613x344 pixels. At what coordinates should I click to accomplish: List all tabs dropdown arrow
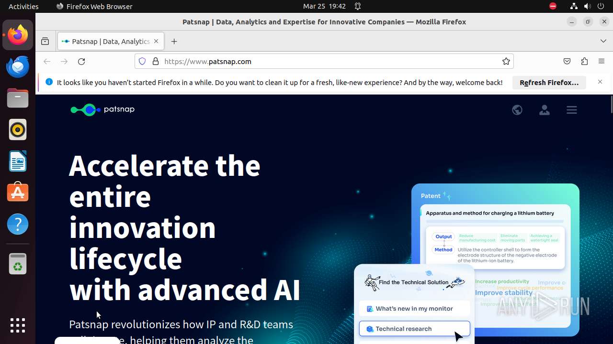[x=603, y=42]
